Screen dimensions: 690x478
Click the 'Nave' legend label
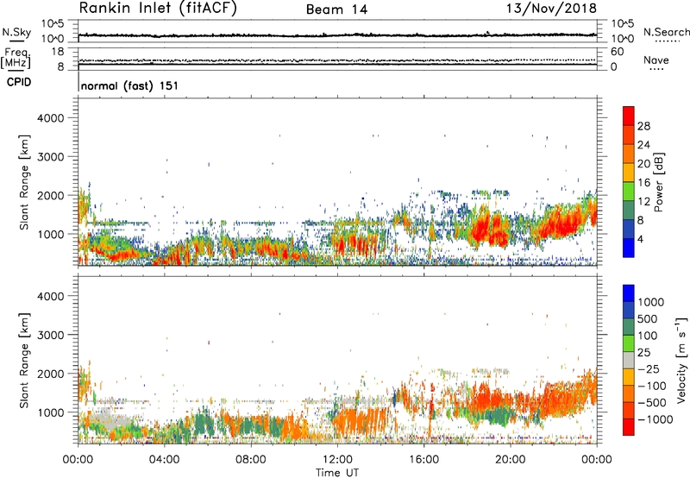656,60
